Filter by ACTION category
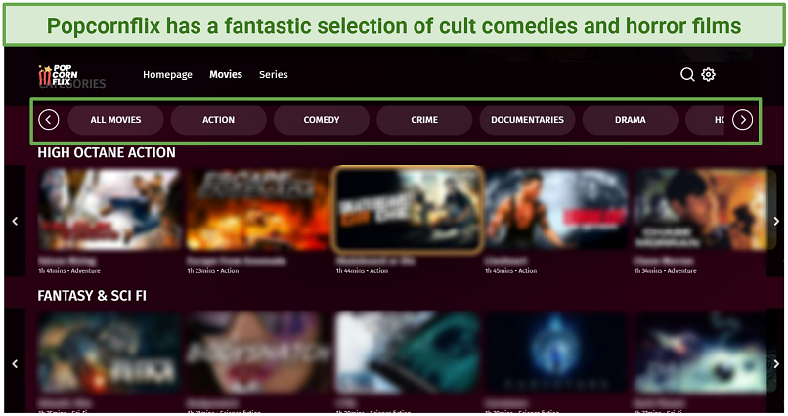The image size is (788, 416). click(219, 120)
